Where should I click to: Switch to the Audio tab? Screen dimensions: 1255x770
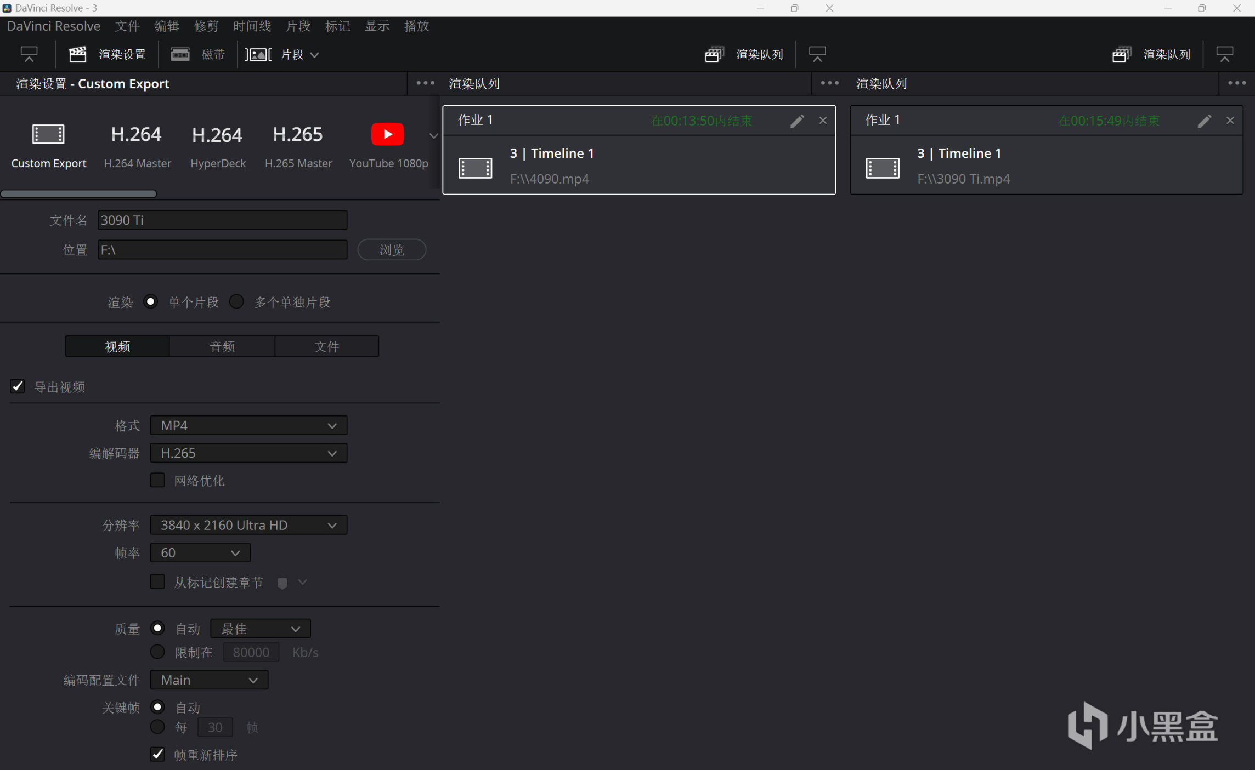pos(222,346)
